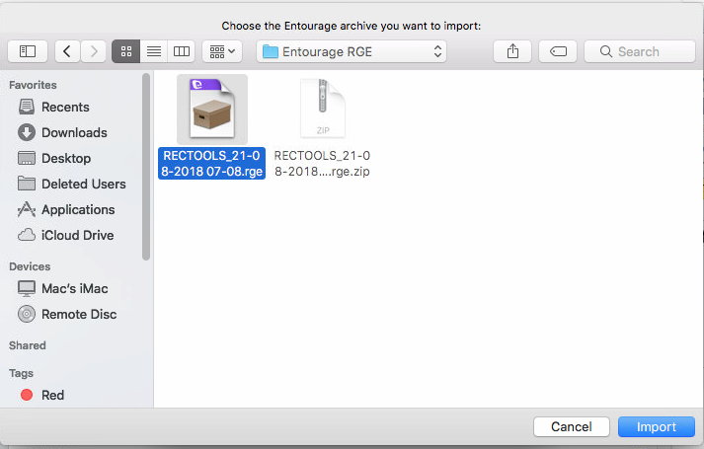Click the Devices section header
The height and width of the screenshot is (449, 704).
pyautogui.click(x=30, y=266)
